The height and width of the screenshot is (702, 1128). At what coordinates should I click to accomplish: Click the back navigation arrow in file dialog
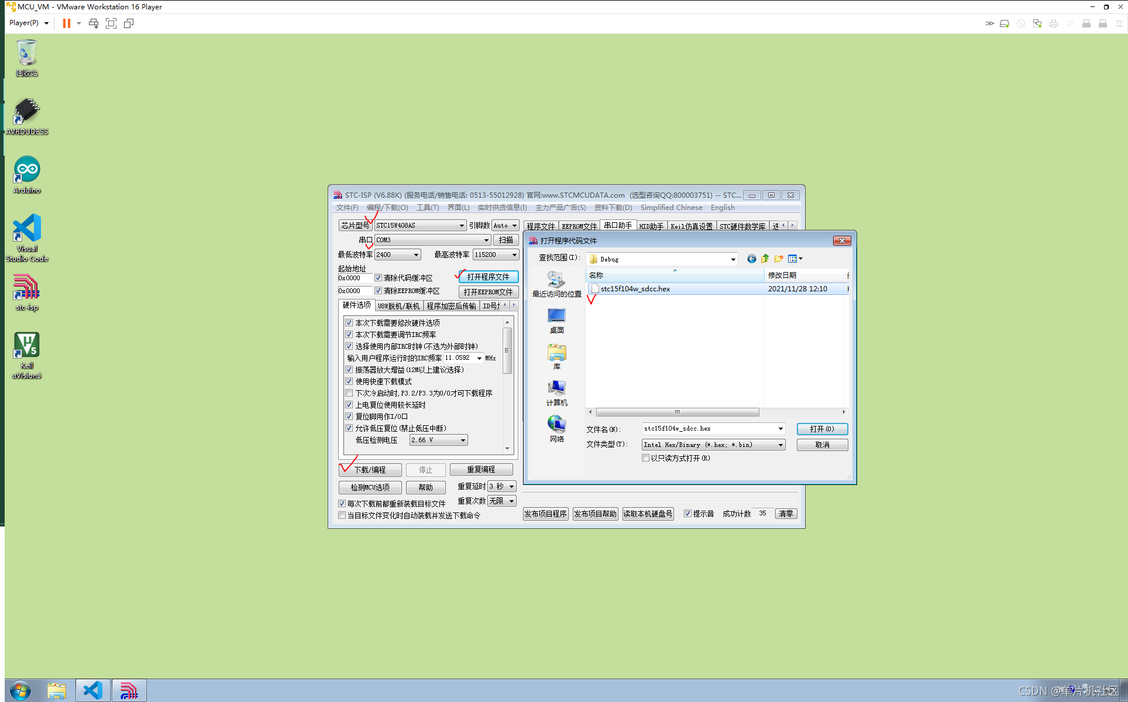click(752, 259)
